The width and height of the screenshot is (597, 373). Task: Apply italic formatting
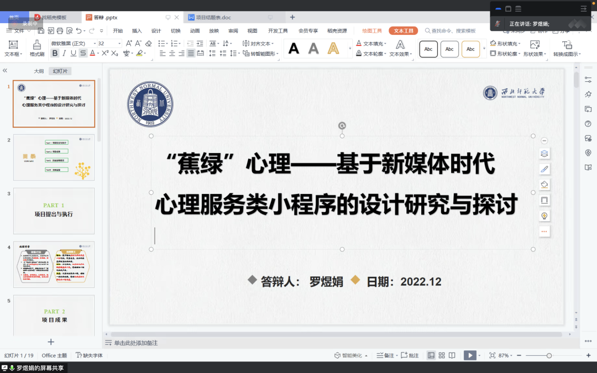(x=64, y=54)
